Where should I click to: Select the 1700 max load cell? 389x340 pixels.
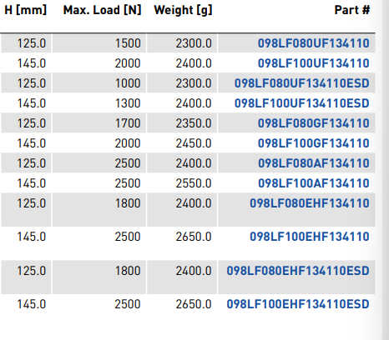(x=99, y=123)
